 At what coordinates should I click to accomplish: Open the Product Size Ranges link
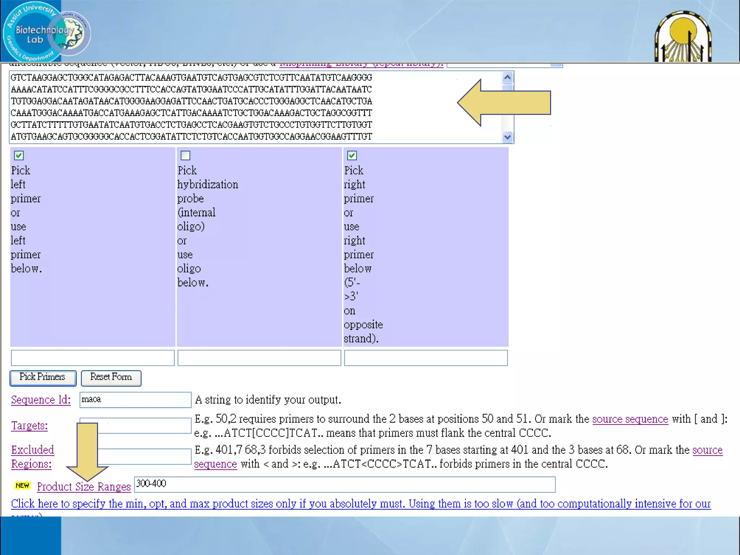[83, 486]
